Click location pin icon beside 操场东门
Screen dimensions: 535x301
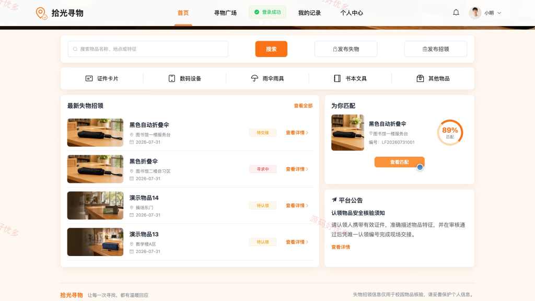(132, 207)
